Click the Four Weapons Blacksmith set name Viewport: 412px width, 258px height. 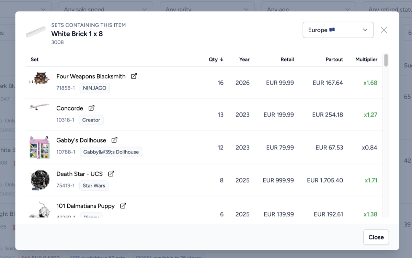tap(91, 76)
